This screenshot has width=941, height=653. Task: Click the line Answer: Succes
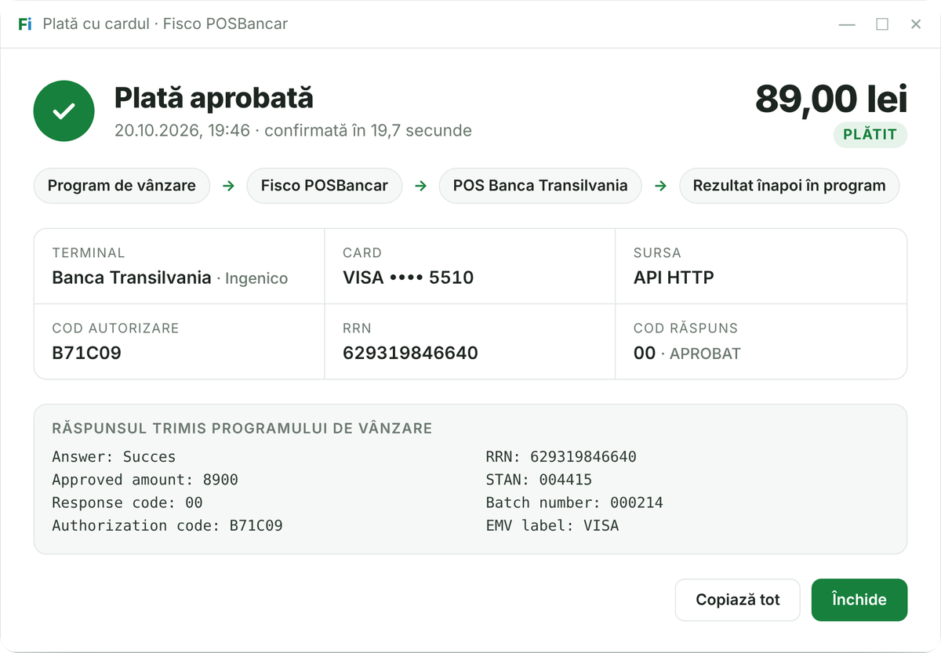pyautogui.click(x=114, y=457)
